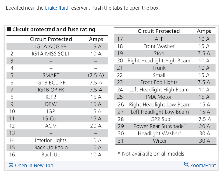Open the brake fluid link
The width and height of the screenshot is (224, 178).
56,8
